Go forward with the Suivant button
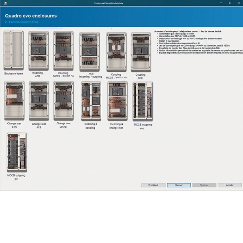The image size is (243, 243). pyautogui.click(x=179, y=185)
